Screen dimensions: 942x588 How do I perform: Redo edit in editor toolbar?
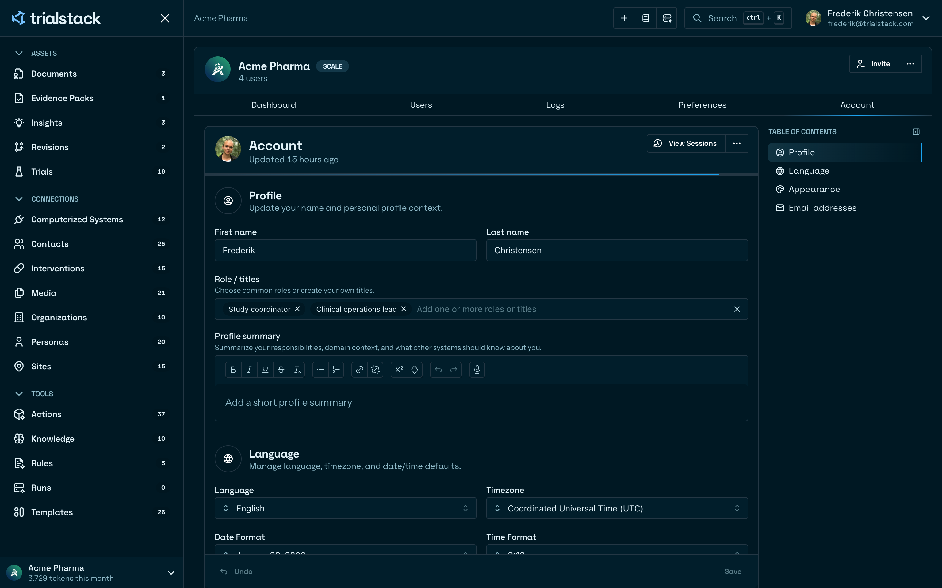coord(454,369)
